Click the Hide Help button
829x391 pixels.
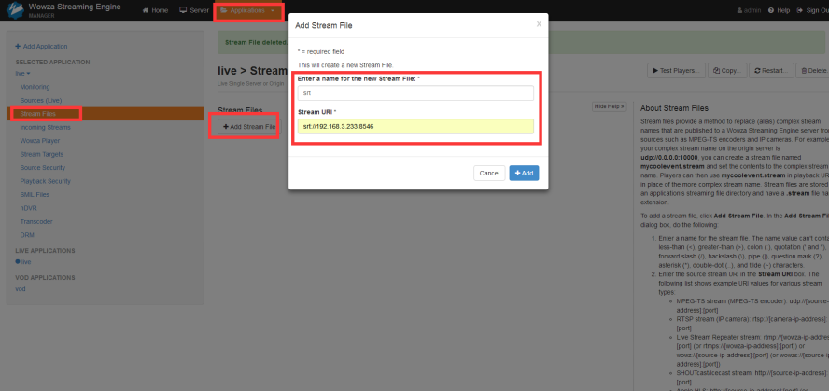pos(609,106)
